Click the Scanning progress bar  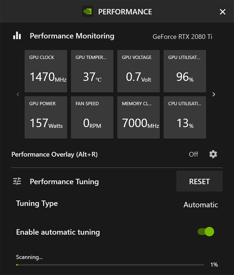point(110,265)
